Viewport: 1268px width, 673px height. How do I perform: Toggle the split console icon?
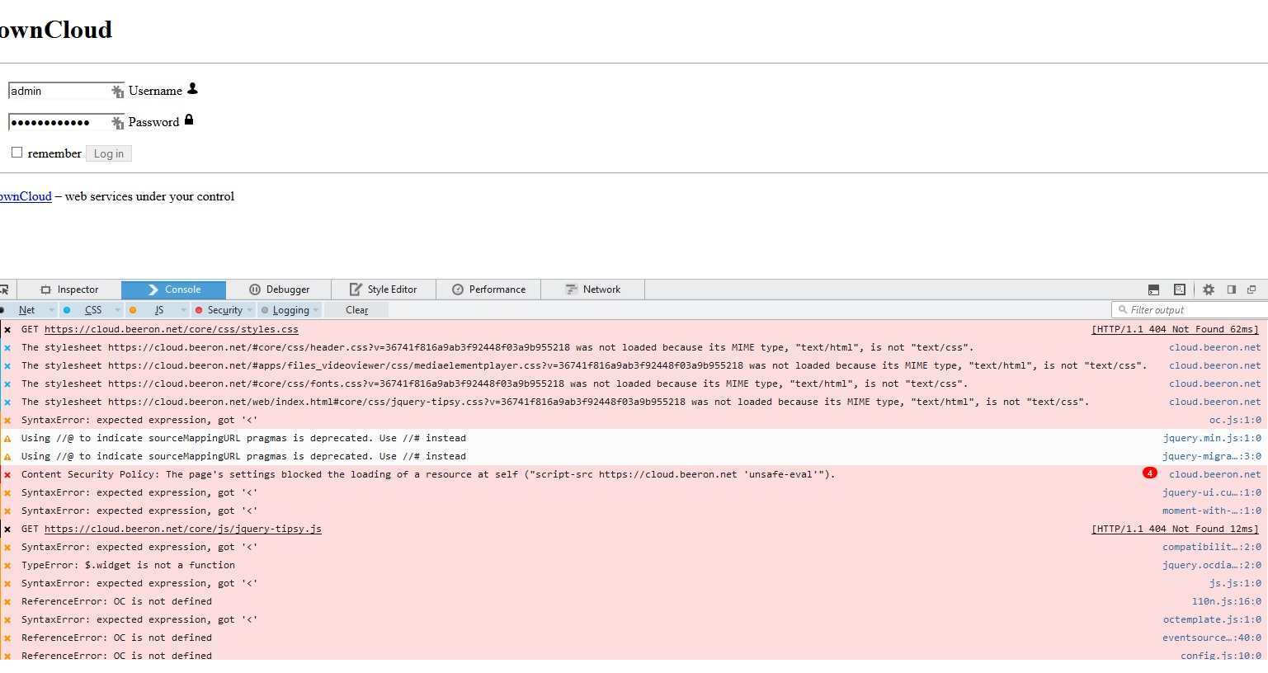1153,289
